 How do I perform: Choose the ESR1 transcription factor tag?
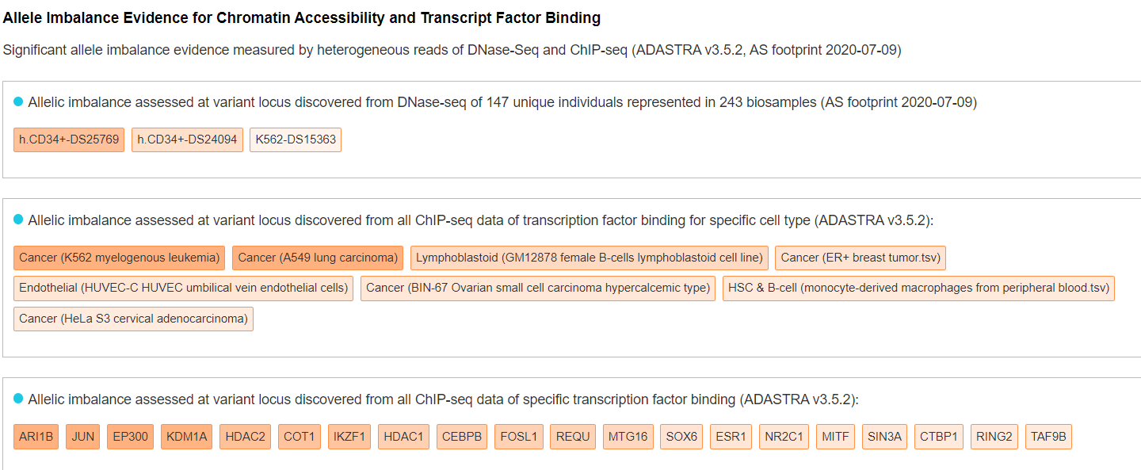click(x=731, y=437)
